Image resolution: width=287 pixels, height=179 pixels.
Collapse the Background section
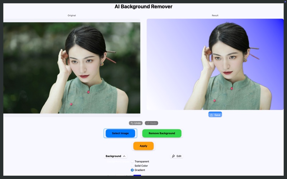point(113,156)
